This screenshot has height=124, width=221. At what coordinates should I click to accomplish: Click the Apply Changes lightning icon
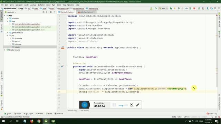click(x=175, y=8)
